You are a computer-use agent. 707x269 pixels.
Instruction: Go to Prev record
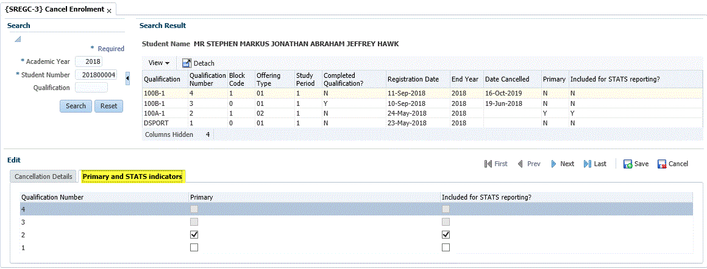[x=528, y=164]
